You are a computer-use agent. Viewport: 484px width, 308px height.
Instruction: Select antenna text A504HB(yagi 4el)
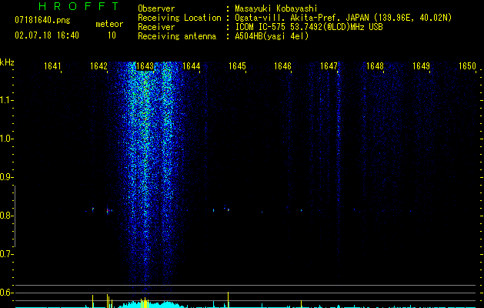coord(272,36)
